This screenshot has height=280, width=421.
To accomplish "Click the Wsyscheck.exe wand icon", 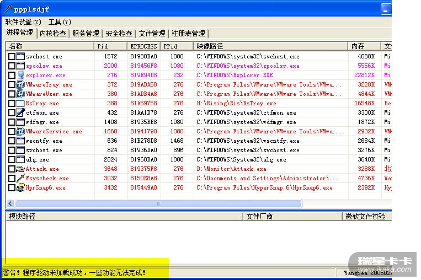I will (20, 178).
